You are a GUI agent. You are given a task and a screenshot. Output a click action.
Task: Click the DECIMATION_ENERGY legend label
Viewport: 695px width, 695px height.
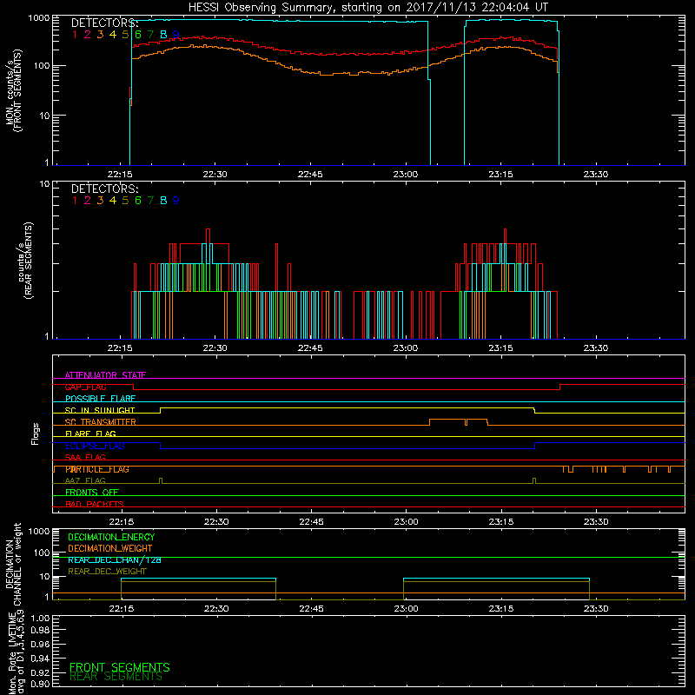click(x=111, y=537)
